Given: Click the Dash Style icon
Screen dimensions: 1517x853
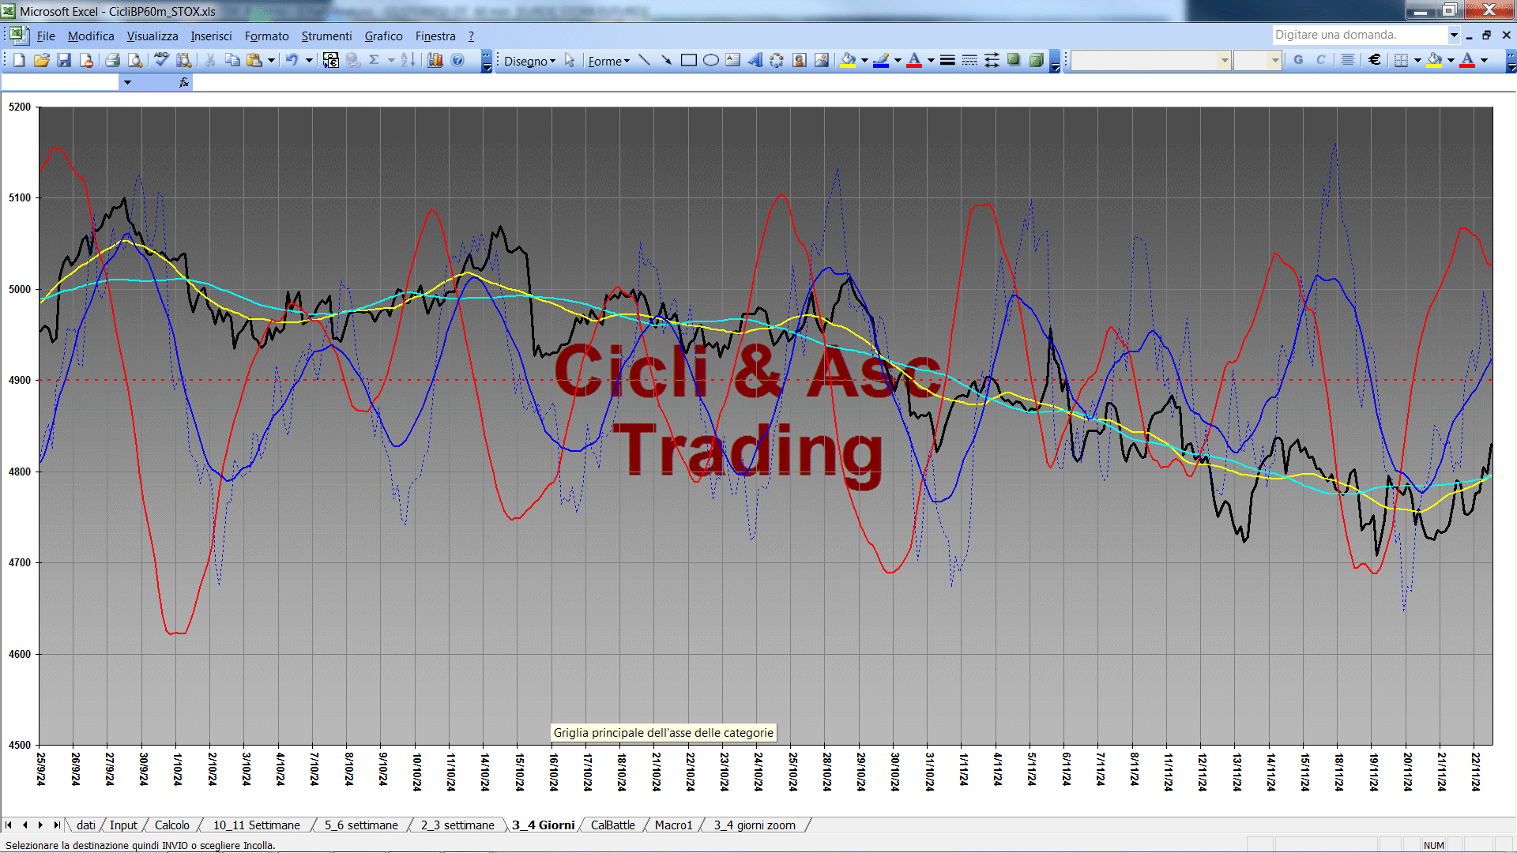Looking at the screenshot, I should coord(969,60).
